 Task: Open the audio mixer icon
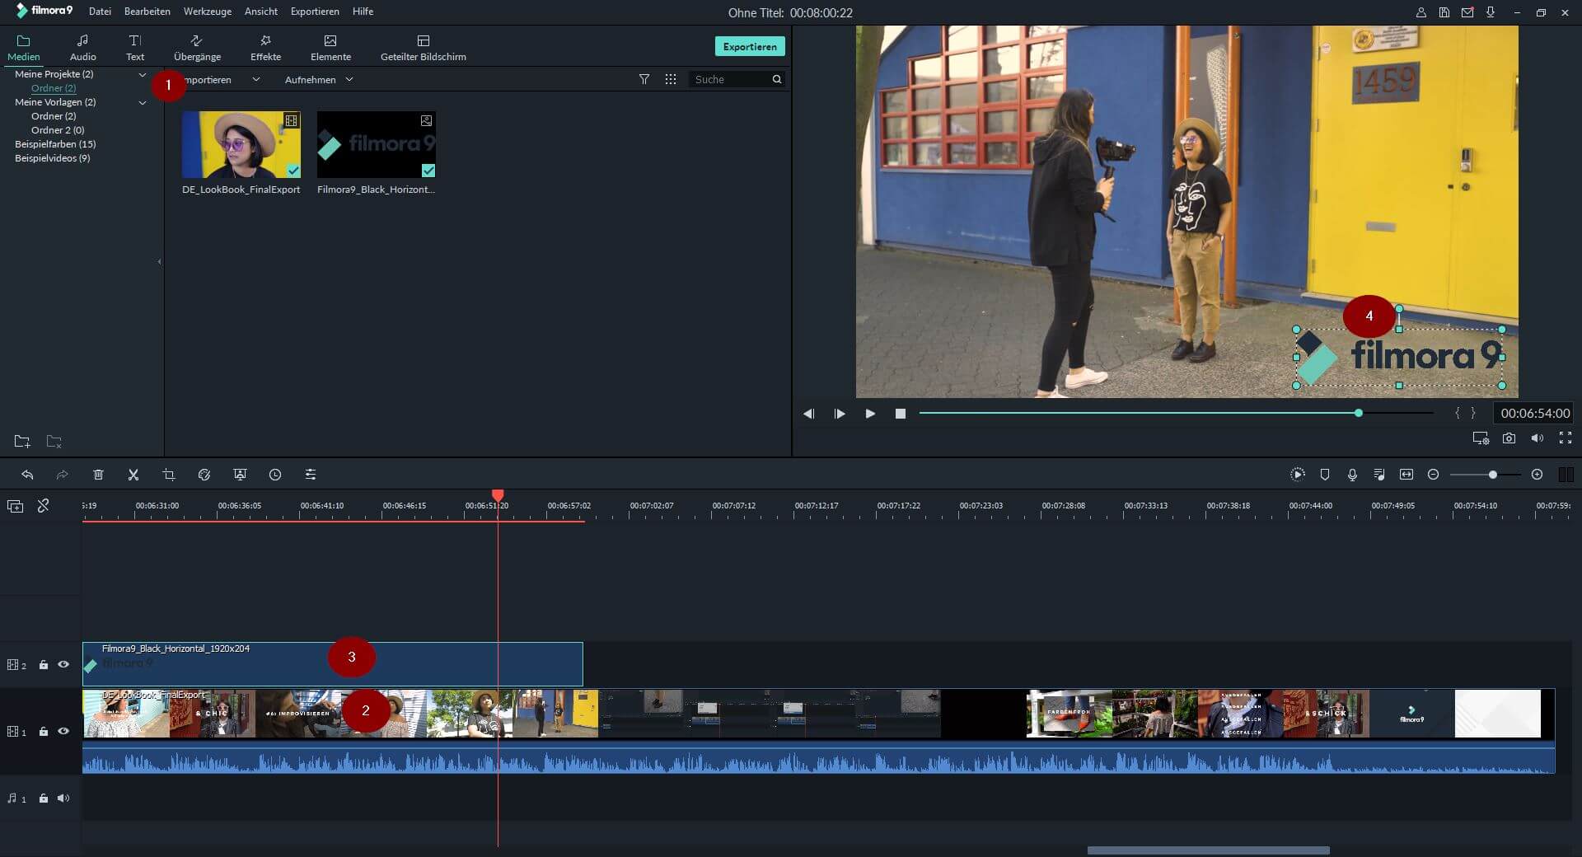pyautogui.click(x=1379, y=475)
